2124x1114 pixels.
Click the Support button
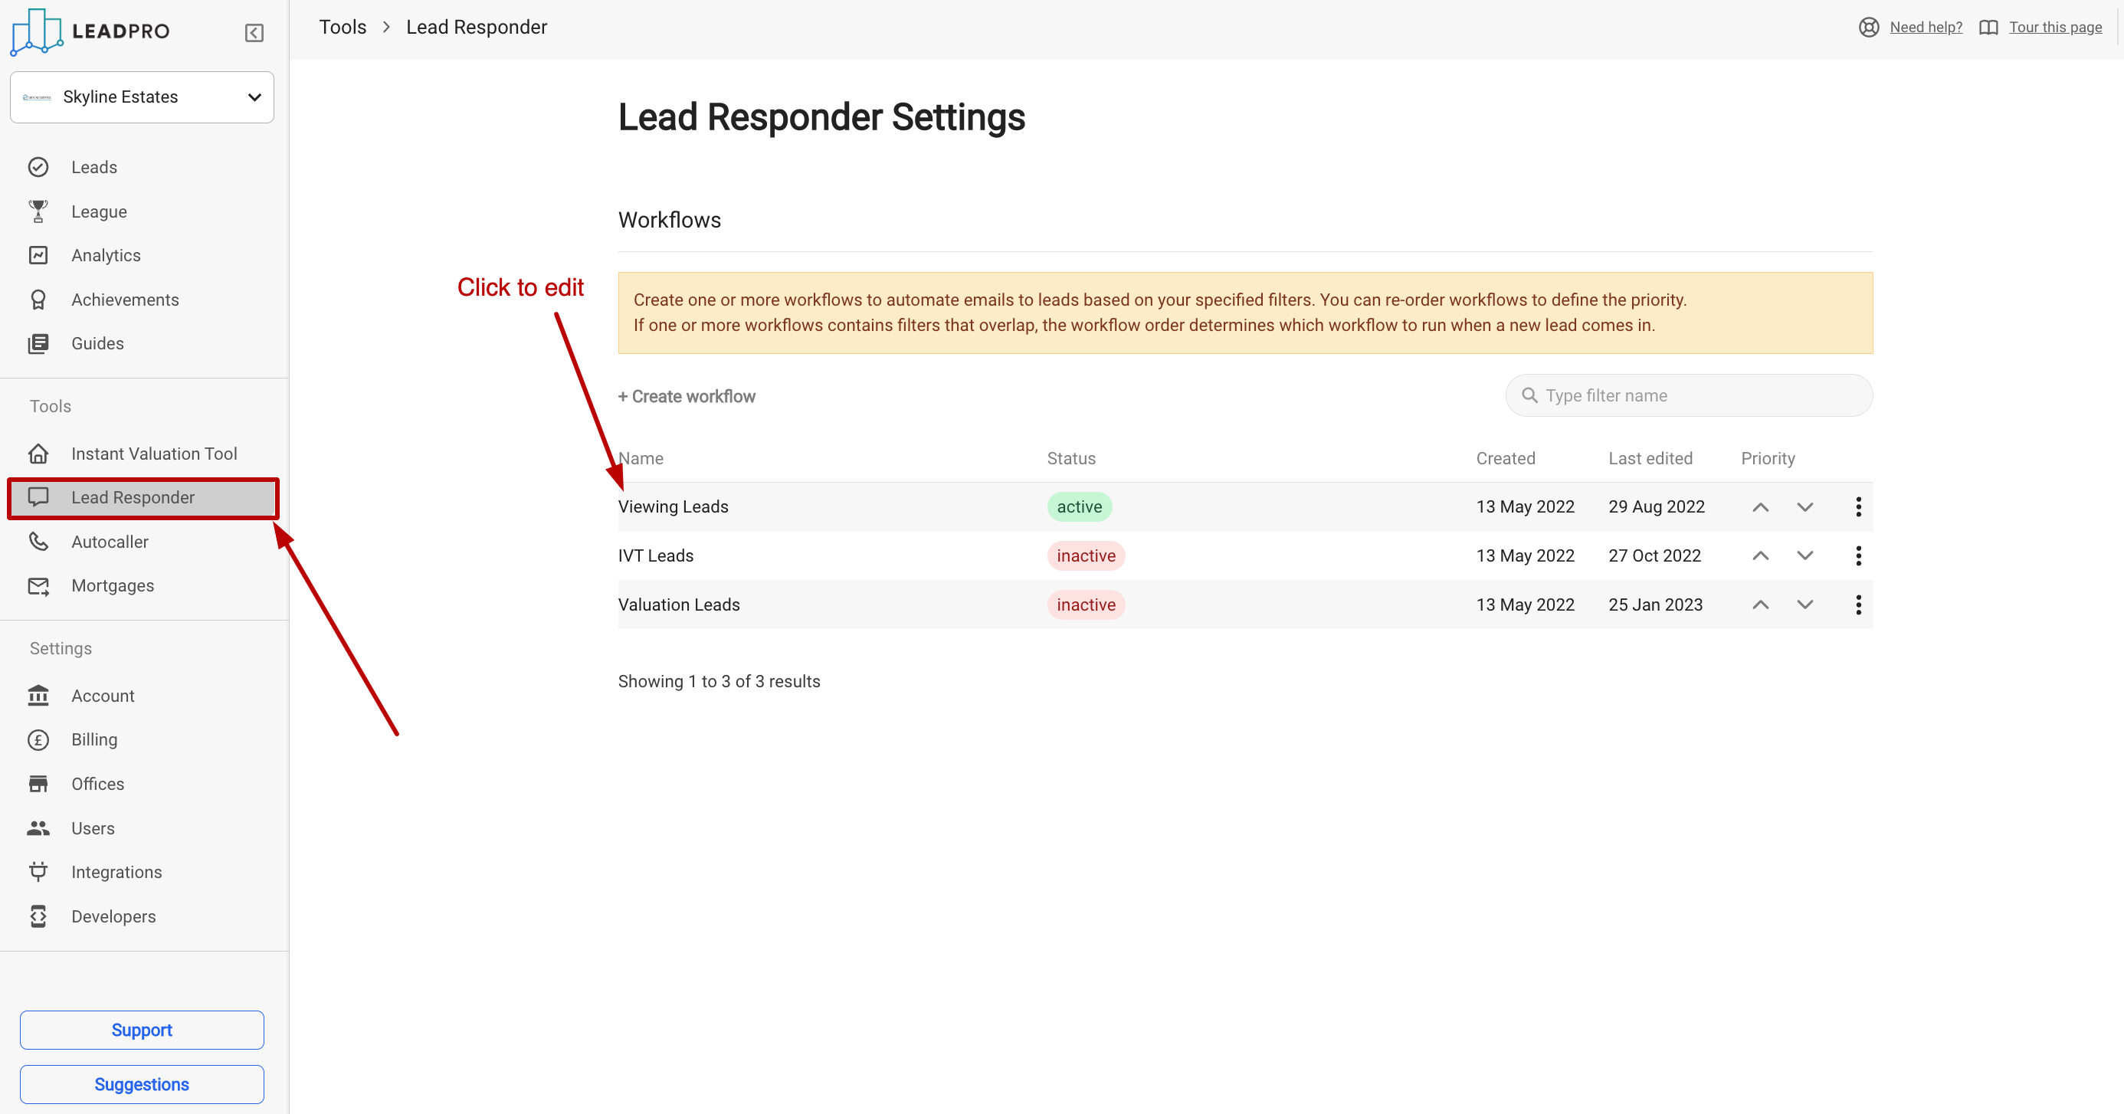coord(142,1030)
